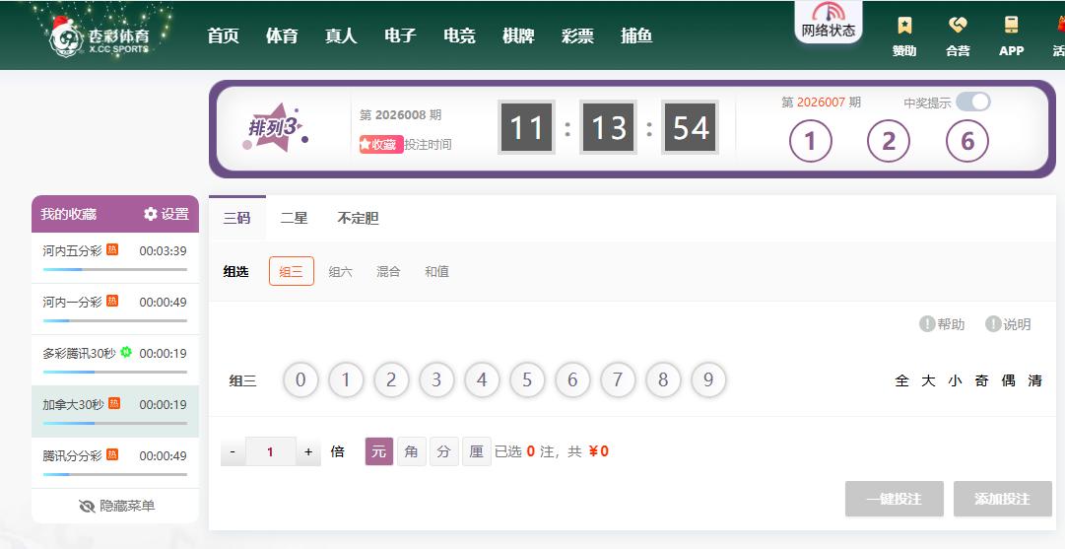Viewport: 1065px width, 549px height.
Task: Pick number ball 5 in 组三 row
Action: click(x=527, y=380)
